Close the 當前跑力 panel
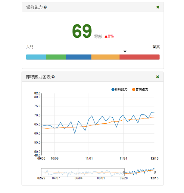Screen dimensions: 184x193 click(x=158, y=7)
